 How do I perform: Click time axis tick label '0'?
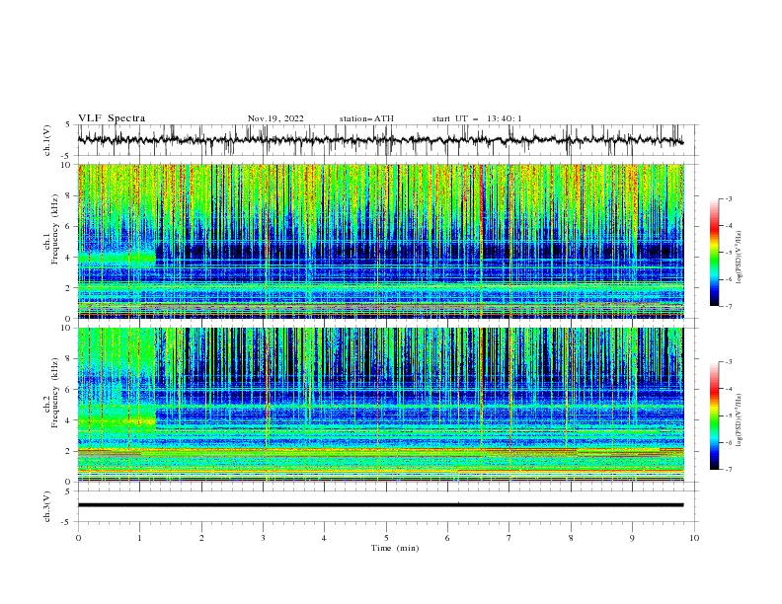click(x=78, y=538)
